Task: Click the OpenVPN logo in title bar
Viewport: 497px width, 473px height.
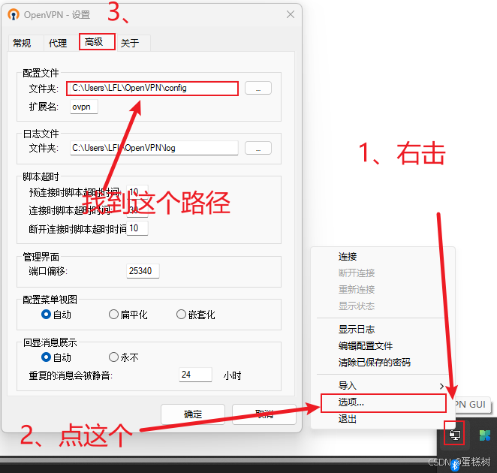Action: pos(14,14)
